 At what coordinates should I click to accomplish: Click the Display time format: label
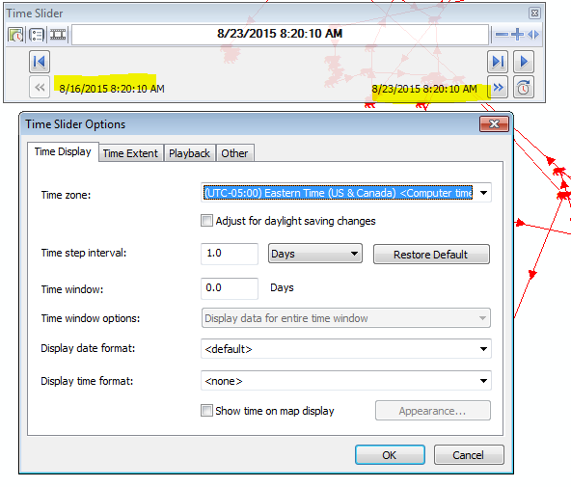[x=87, y=381]
